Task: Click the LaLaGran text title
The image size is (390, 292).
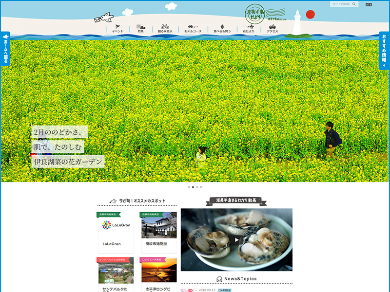Action: pos(112,244)
